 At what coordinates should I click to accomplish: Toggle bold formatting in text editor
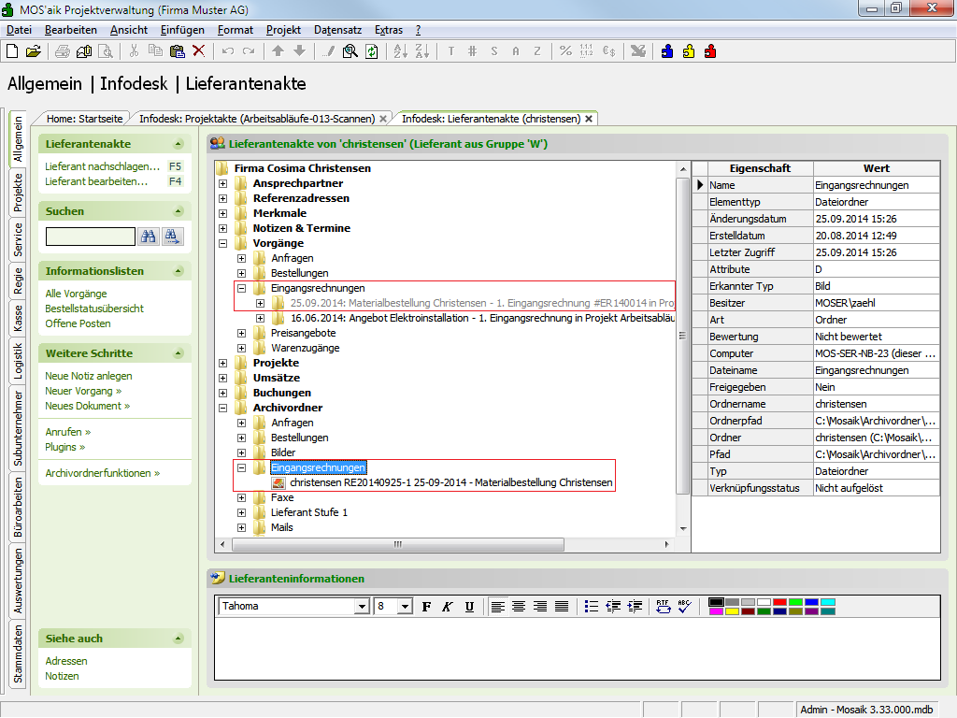(426, 607)
